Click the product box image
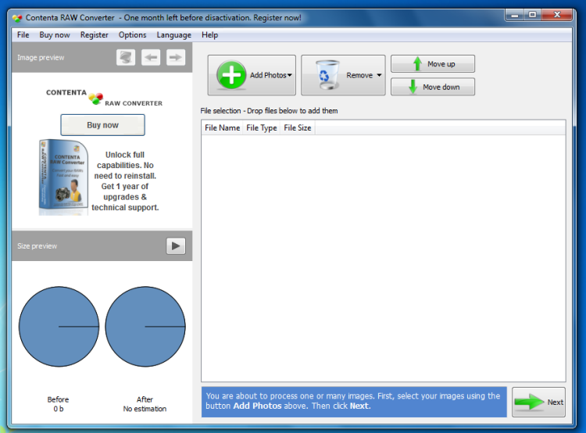Screen dimensions: 586x433 63,177
